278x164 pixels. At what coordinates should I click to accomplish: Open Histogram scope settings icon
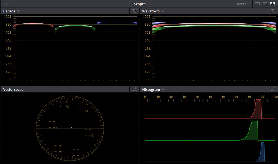273,89
